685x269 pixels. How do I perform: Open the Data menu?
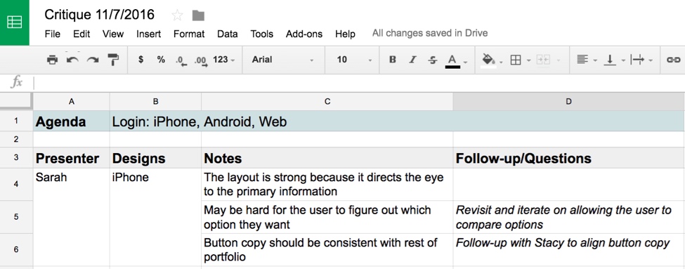coord(228,34)
